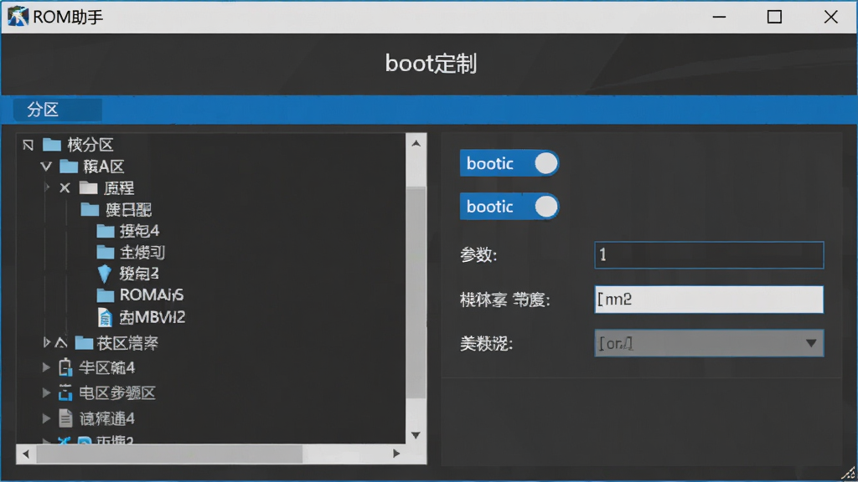The image size is (858, 482).
Task: Collapse the A区 folder chevron
Action: click(46, 167)
